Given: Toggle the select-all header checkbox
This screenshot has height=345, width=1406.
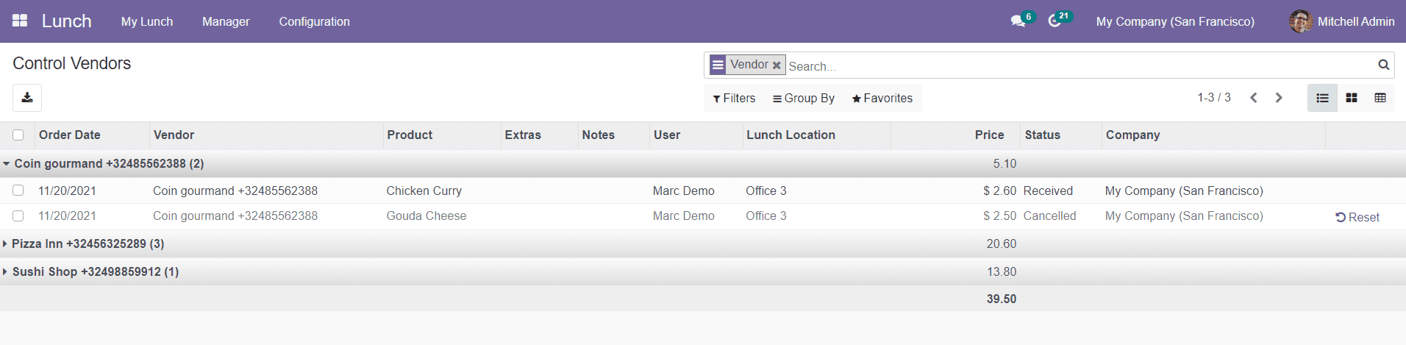Looking at the screenshot, I should [x=18, y=135].
